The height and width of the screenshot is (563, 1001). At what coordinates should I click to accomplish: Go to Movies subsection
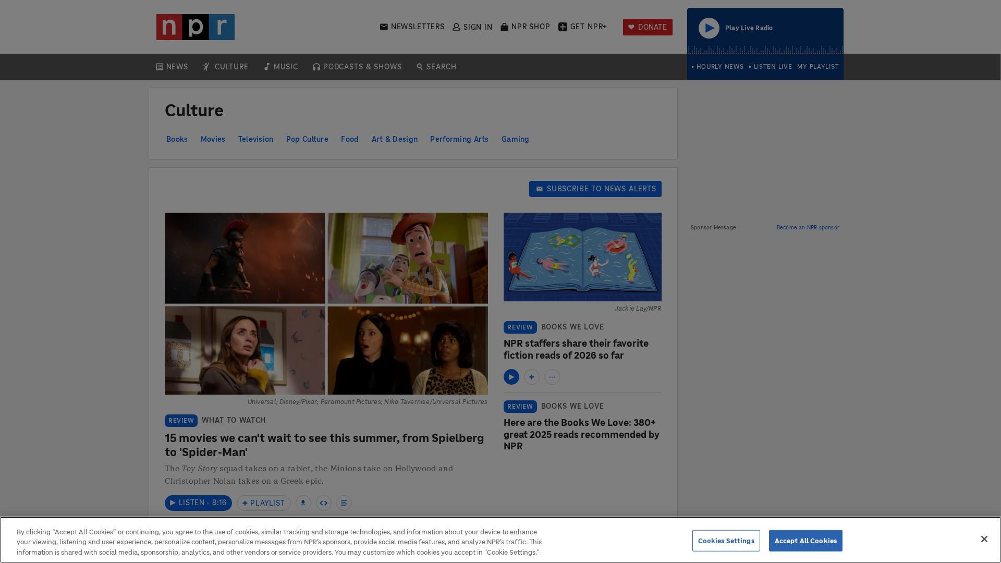(x=213, y=139)
